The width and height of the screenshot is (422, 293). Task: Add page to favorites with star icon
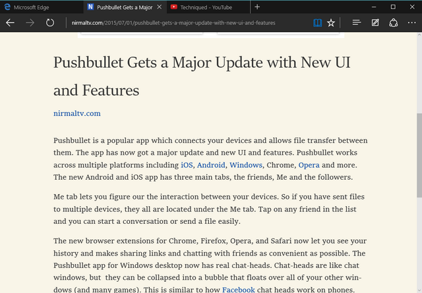(x=331, y=23)
